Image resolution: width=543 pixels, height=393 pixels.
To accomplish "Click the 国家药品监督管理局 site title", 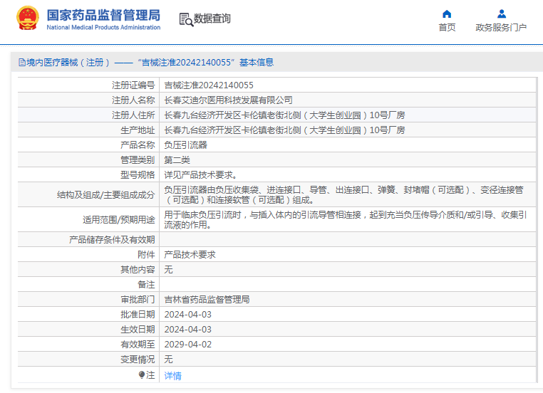I will 103,15.
